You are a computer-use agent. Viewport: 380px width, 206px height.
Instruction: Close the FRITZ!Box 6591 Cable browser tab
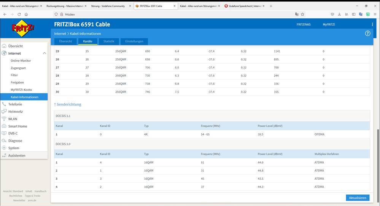pos(175,6)
